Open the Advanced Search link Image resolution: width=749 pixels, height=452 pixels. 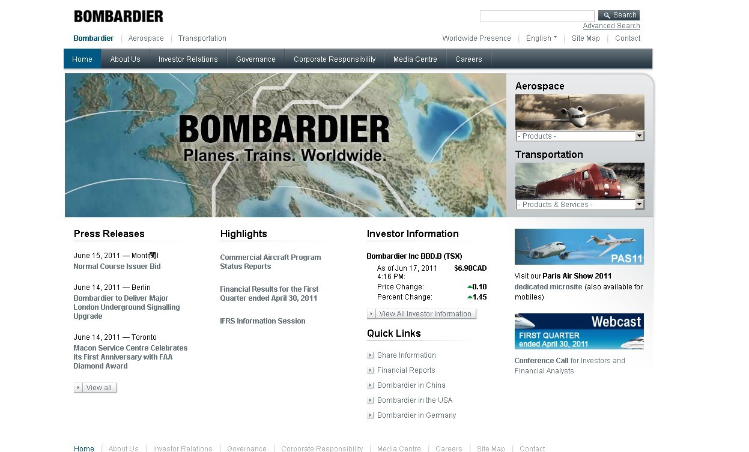point(611,26)
